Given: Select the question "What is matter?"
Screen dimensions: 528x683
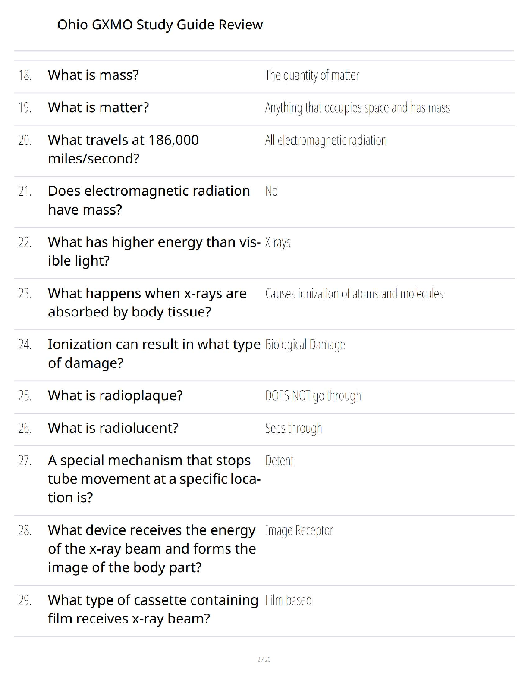Looking at the screenshot, I should click(x=98, y=107).
